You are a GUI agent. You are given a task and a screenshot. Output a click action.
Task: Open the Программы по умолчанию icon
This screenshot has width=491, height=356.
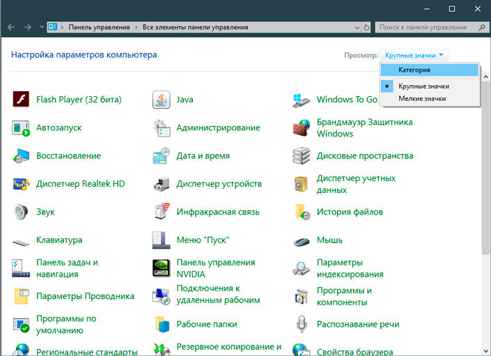pyautogui.click(x=21, y=325)
